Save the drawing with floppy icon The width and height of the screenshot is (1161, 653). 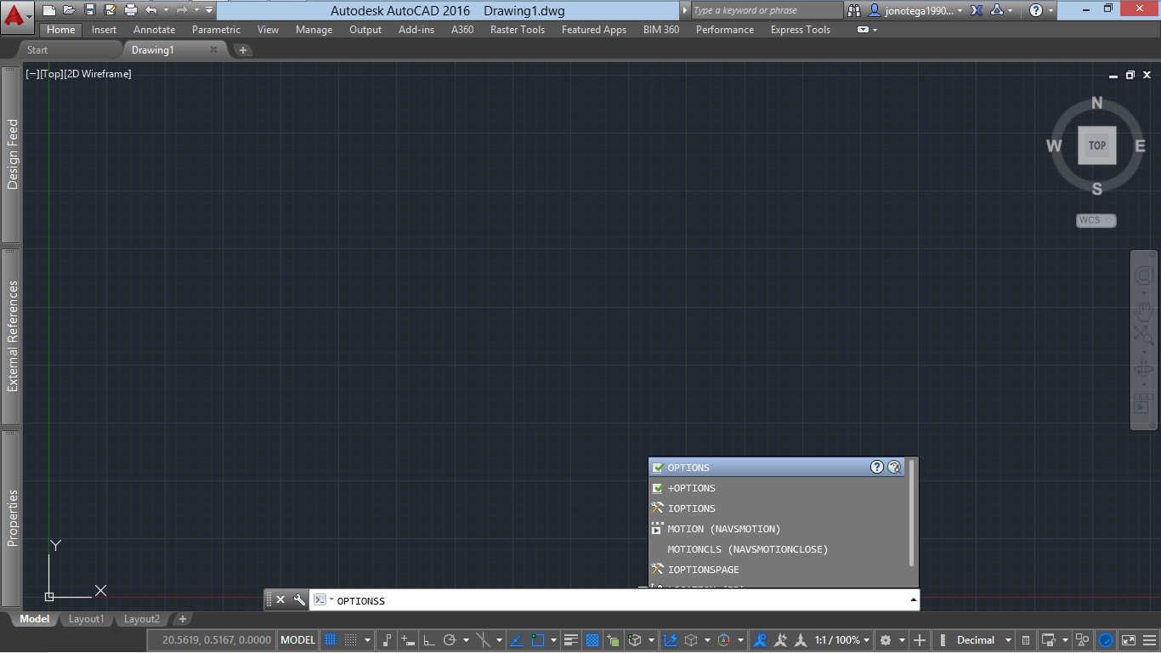tap(90, 10)
